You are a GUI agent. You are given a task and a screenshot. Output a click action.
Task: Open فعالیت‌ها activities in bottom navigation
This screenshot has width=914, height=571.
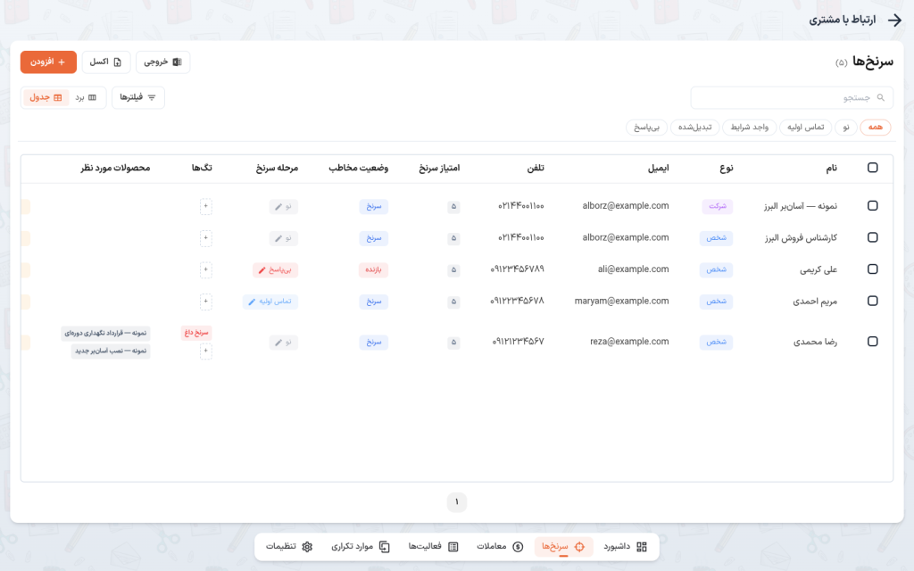[433, 547]
